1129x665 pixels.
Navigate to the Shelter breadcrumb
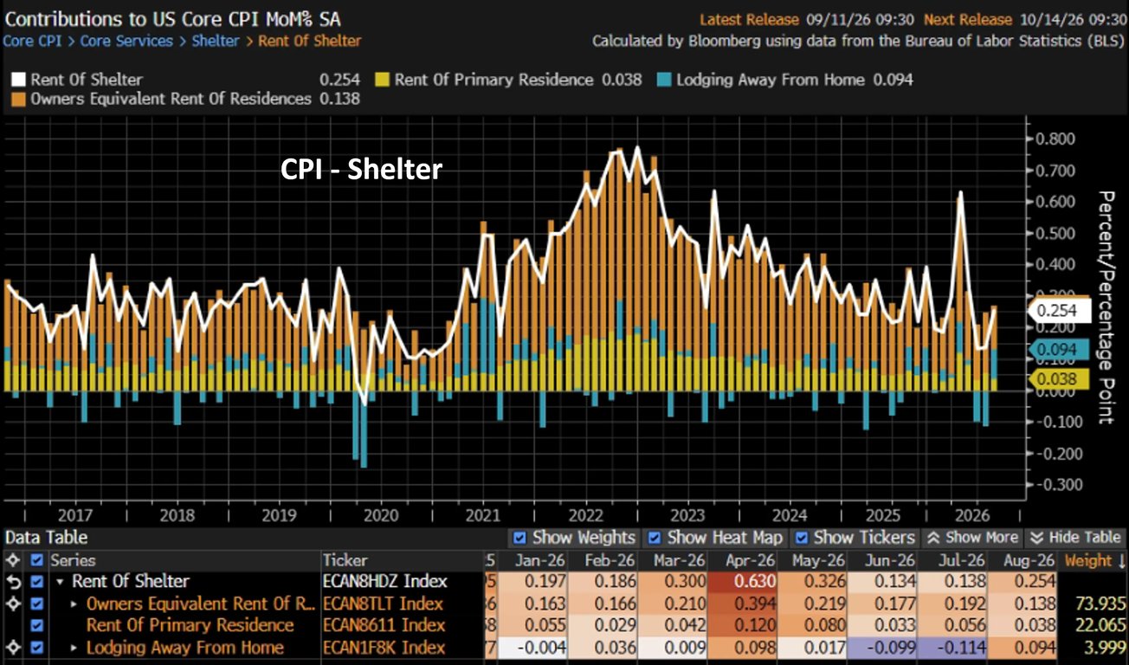(216, 41)
